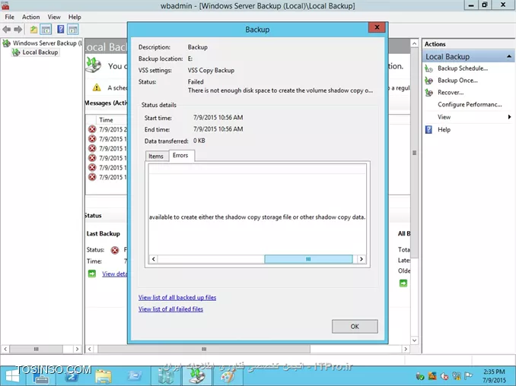Screen dimensions: 516x386
Task: Open the Action menu
Action: [x=30, y=17]
